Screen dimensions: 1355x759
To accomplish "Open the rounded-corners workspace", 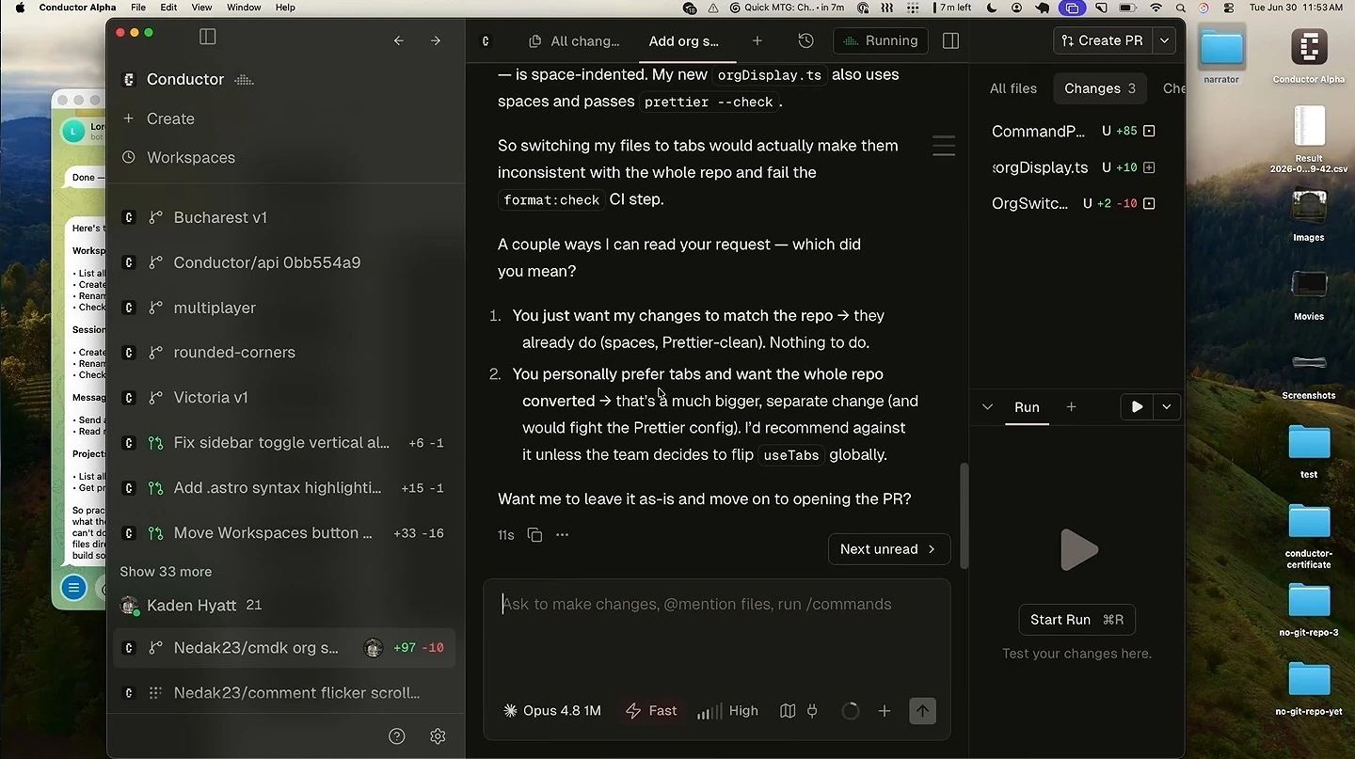I will tap(284, 353).
